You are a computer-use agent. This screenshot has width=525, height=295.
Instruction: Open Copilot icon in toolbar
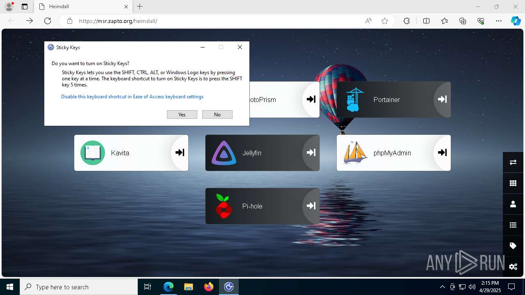pos(516,21)
